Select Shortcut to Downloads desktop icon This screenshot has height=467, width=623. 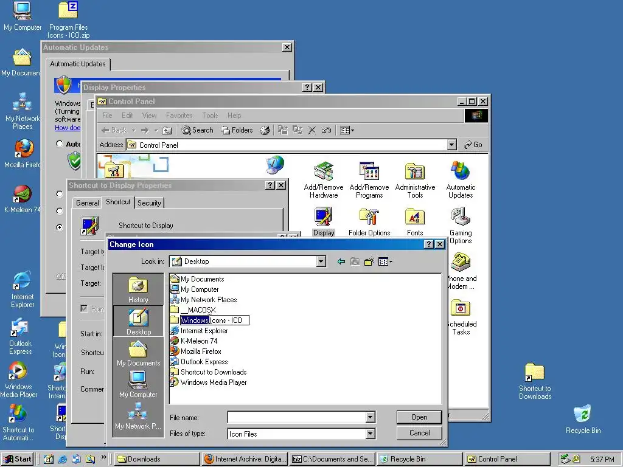point(535,381)
